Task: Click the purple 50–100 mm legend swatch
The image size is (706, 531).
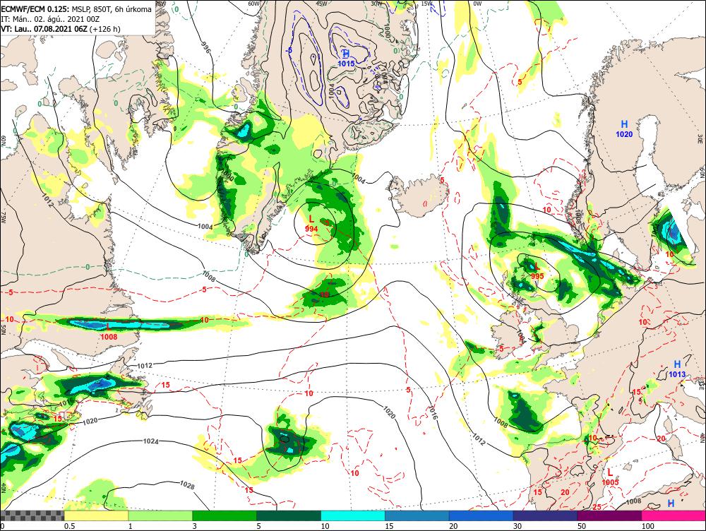Action: tap(610, 515)
